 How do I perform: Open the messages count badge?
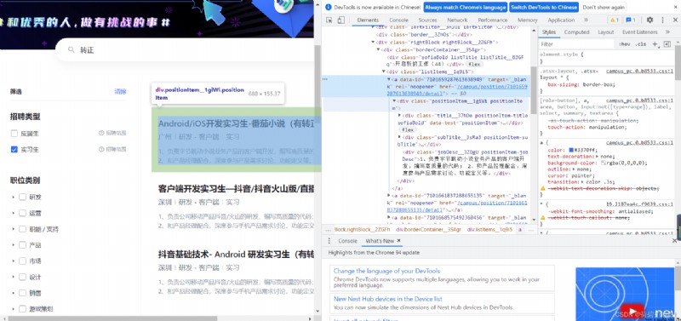630,20
